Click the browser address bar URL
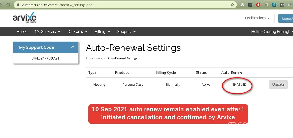The height and width of the screenshot is (138, 293). click(57, 5)
